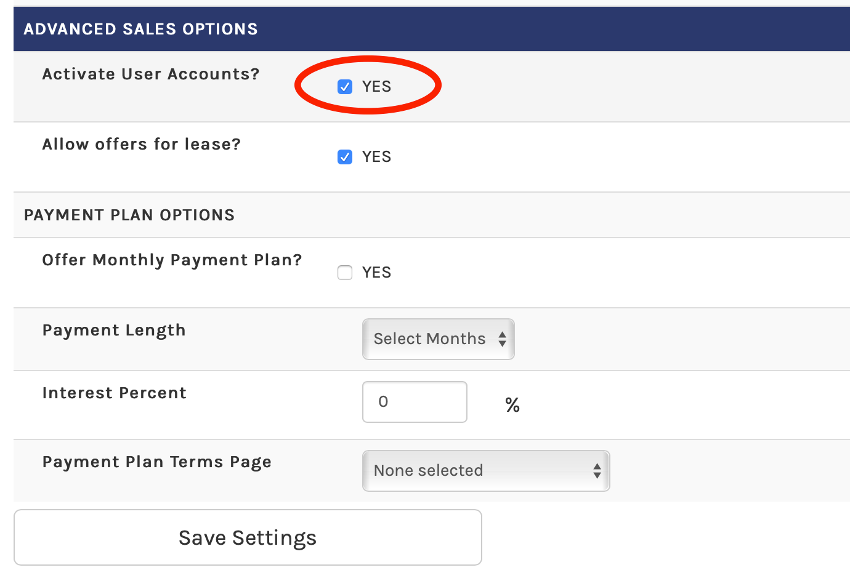Click the Allow offers for lease? label
Viewport: 850px width, 578px height.
click(x=142, y=145)
